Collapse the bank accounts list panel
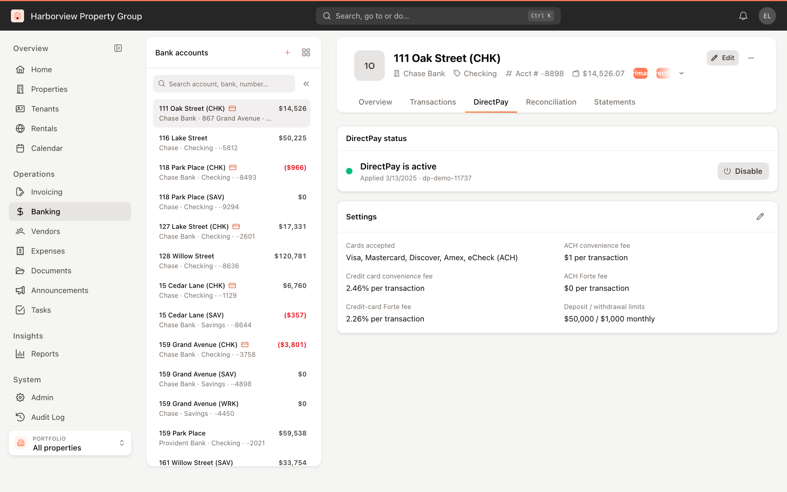This screenshot has width=787, height=492. tap(306, 84)
